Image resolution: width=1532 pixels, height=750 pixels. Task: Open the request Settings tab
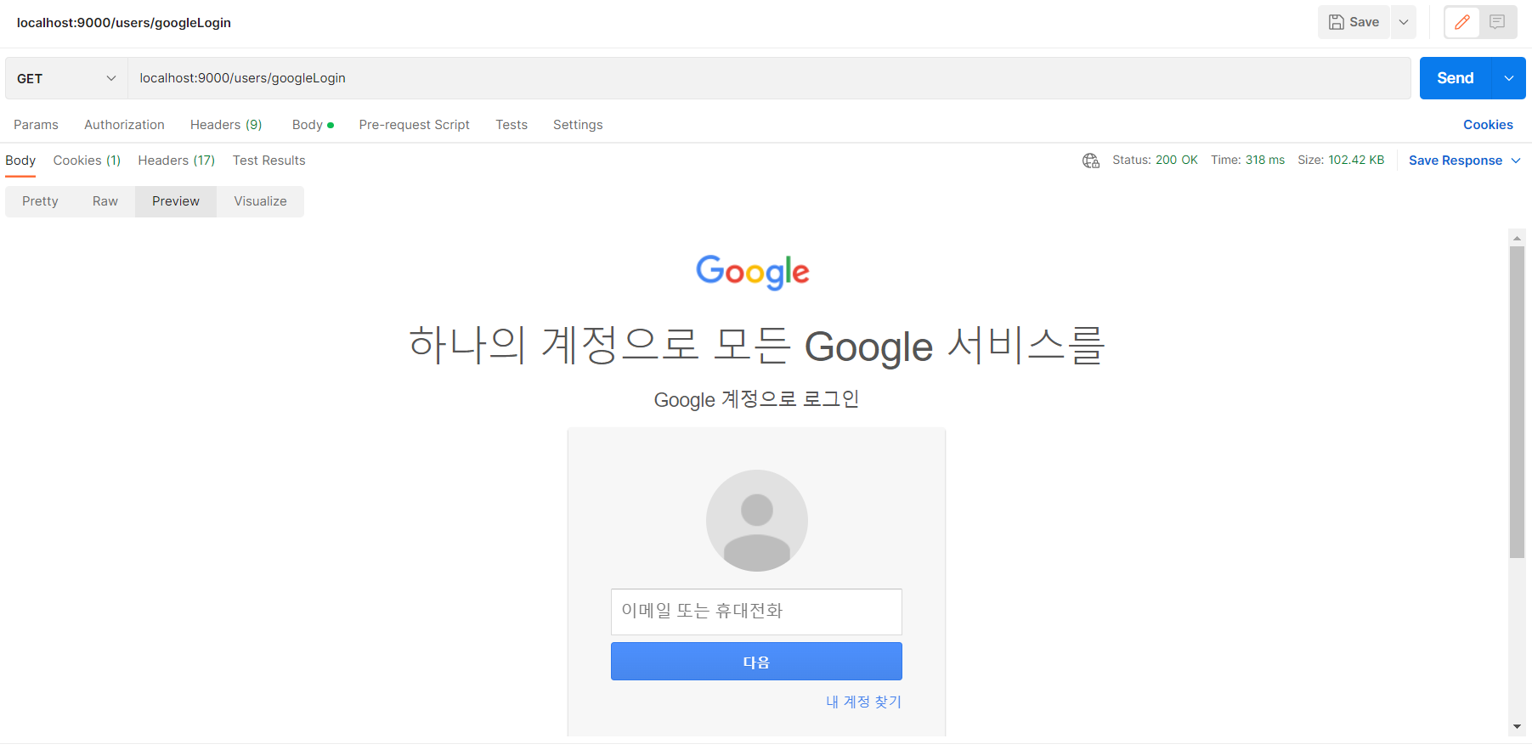click(578, 125)
